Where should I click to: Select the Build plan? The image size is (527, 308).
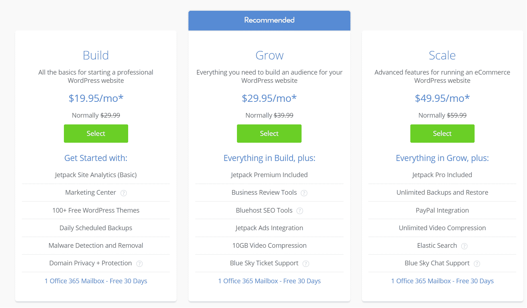click(x=96, y=133)
